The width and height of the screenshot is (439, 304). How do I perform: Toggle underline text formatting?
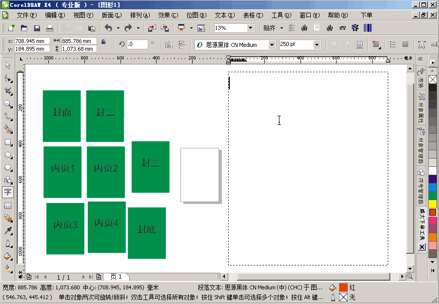pyautogui.click(x=359, y=44)
